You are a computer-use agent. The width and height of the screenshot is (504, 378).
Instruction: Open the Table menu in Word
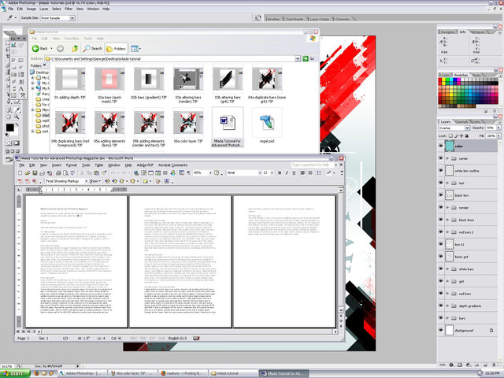pyautogui.click(x=98, y=165)
